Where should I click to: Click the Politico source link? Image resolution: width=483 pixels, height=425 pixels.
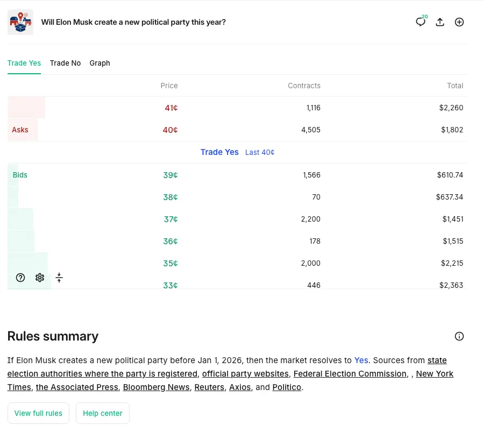pos(287,387)
